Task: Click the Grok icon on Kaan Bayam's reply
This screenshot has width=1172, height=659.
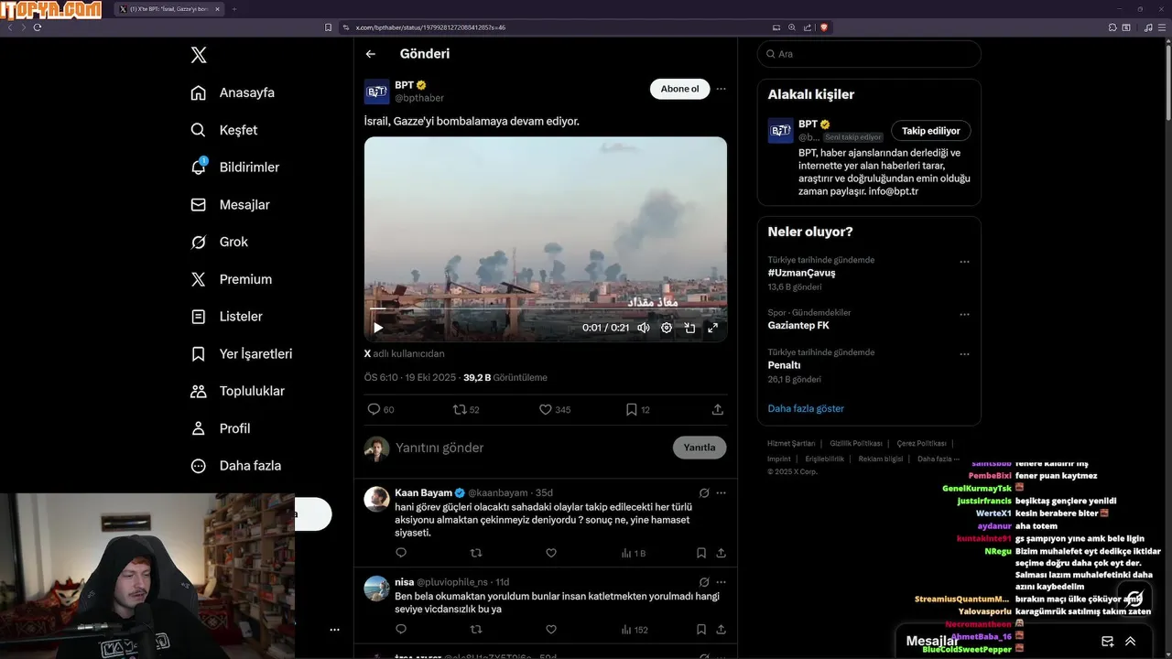Action: point(704,492)
